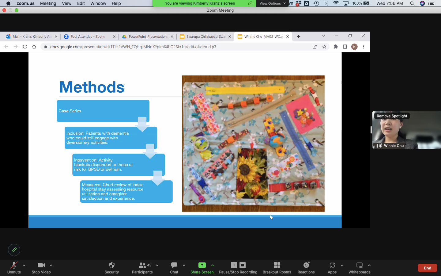Click Chrome's forward arrow in the shared browser
This screenshot has height=276, width=441.
pyautogui.click(x=16, y=47)
